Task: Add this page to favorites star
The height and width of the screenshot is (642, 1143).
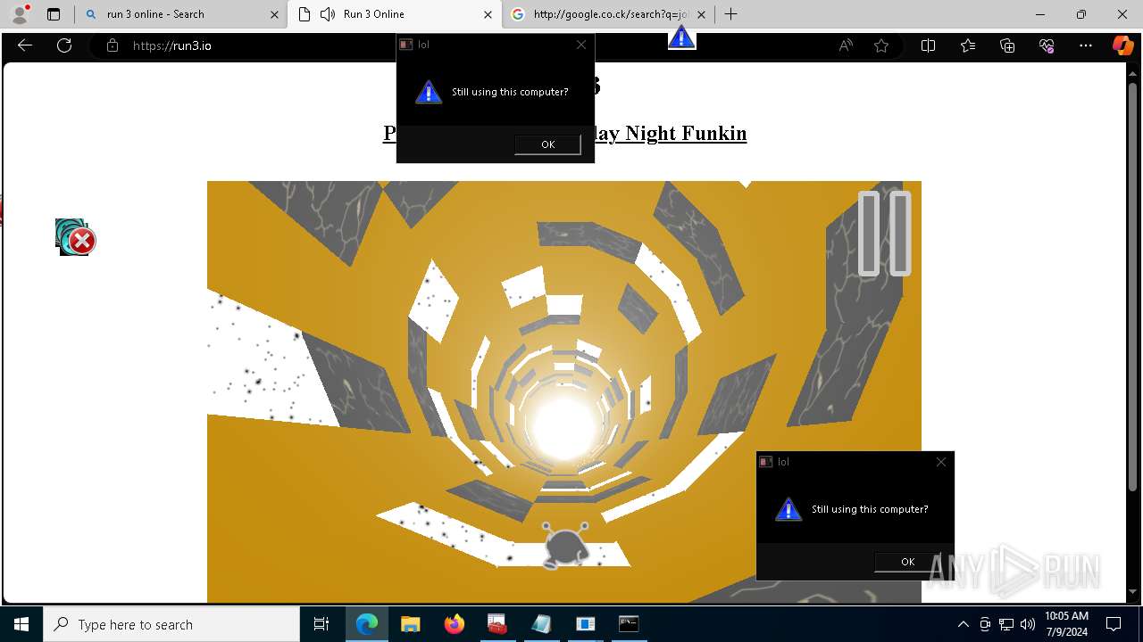Action: pos(881,45)
